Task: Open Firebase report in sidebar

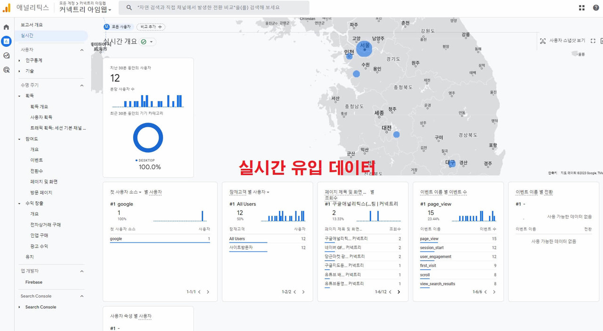Action: click(34, 282)
